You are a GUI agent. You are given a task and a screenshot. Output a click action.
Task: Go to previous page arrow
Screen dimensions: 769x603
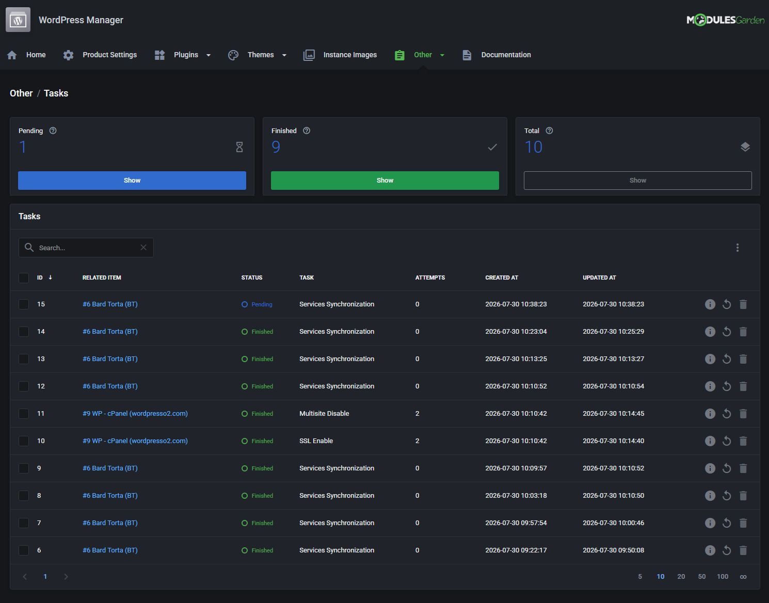25,577
